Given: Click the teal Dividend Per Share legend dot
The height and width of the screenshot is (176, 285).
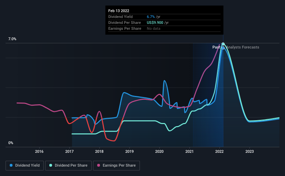Looking at the screenshot, I should point(51,165).
